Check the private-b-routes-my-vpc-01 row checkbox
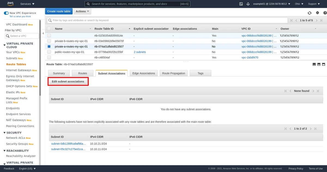 point(49,41)
